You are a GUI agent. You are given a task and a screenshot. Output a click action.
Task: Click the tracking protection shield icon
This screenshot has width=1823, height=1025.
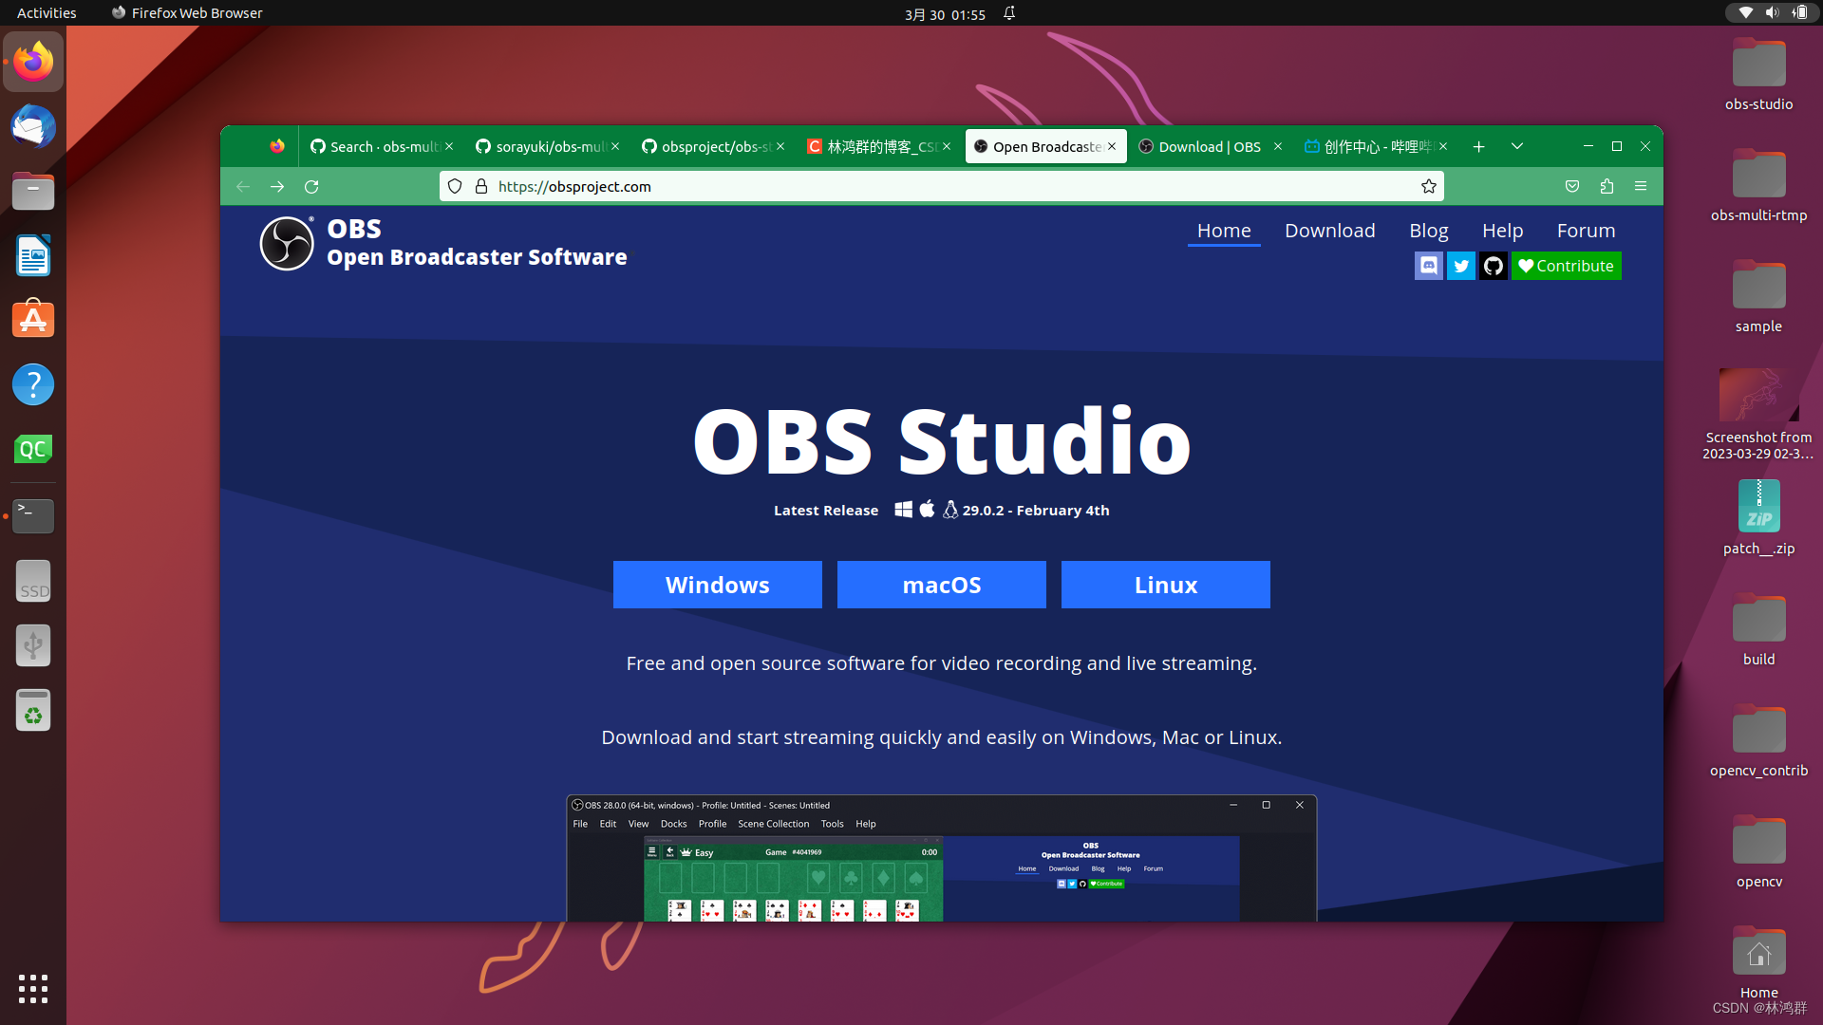click(455, 186)
